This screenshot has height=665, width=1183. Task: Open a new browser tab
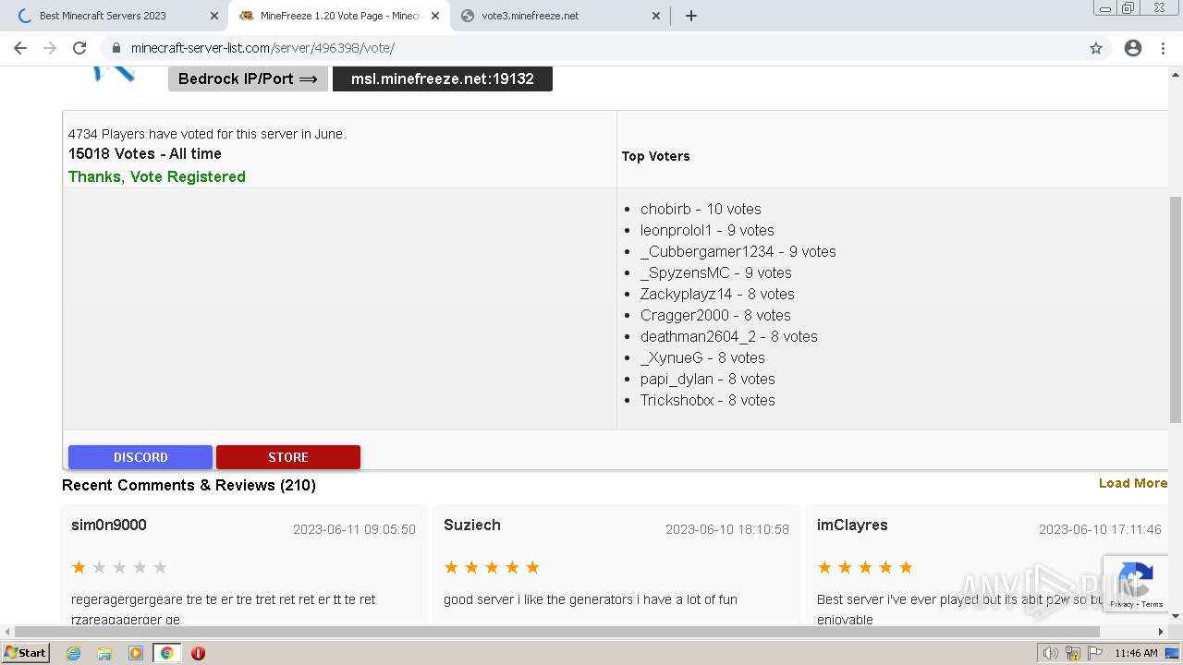coord(691,16)
